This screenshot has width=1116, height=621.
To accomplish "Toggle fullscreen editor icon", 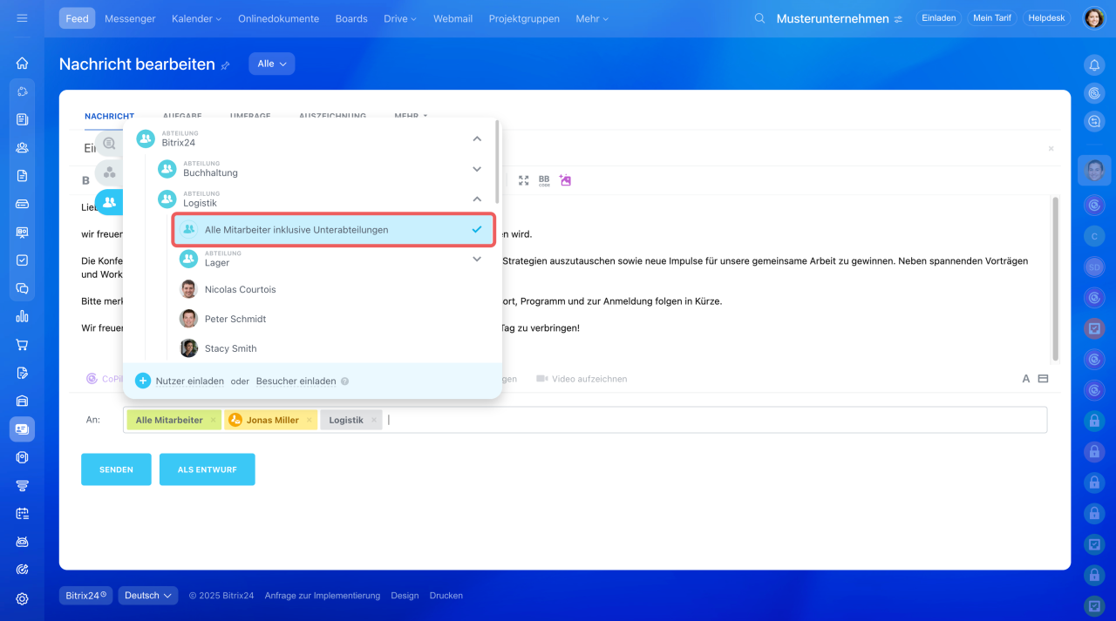I will point(524,180).
